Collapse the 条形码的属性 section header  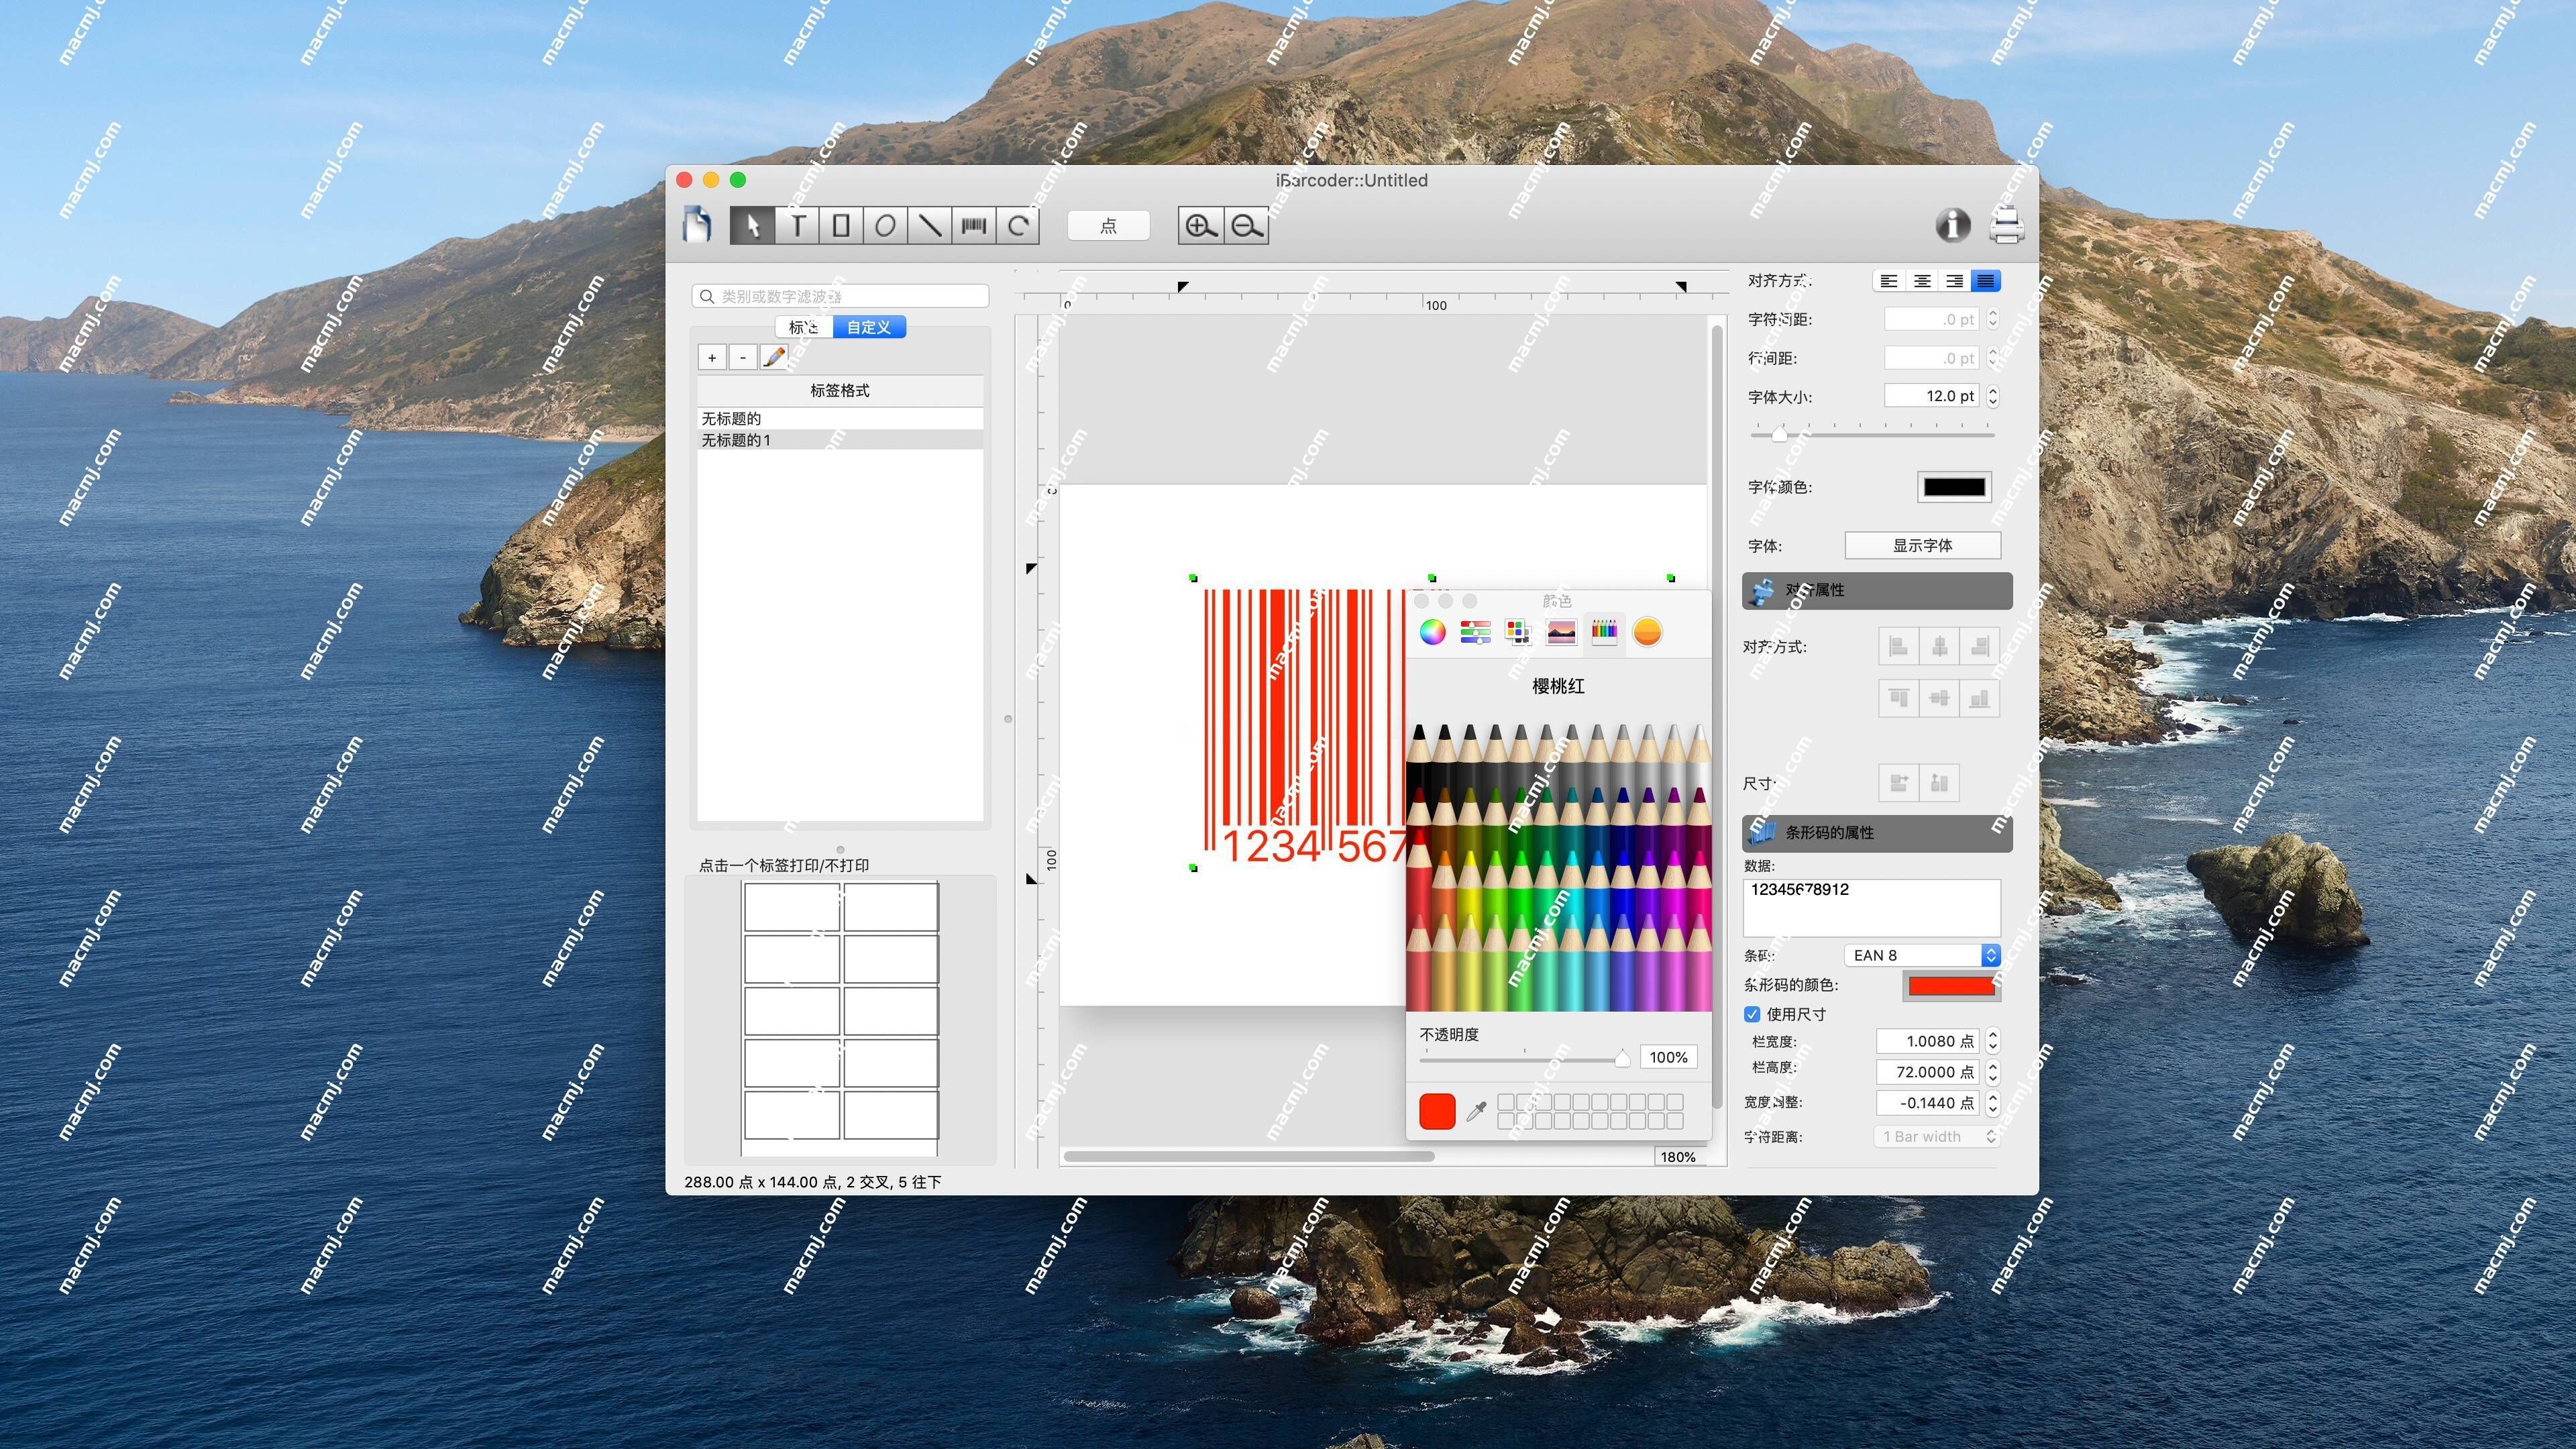tap(1877, 833)
